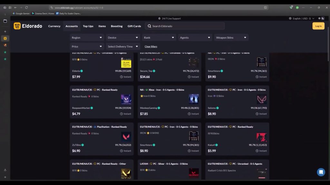Open the Items menu
The image size is (330, 185).
point(102,26)
